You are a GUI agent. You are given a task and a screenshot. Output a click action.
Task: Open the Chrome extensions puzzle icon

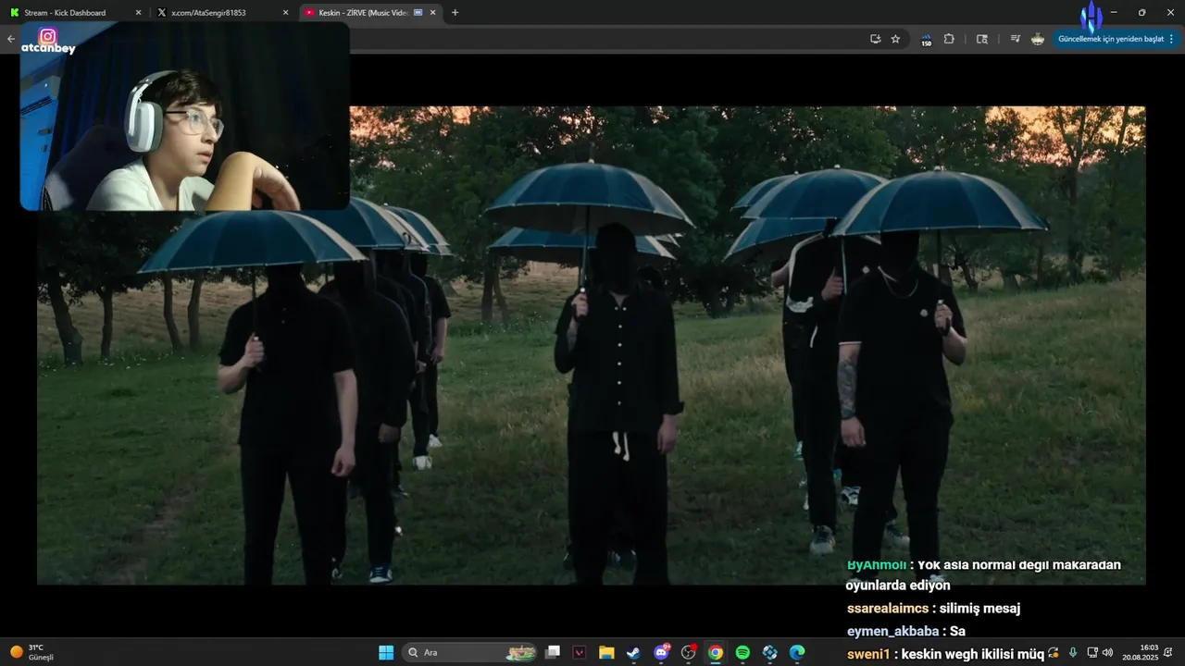[x=949, y=39]
